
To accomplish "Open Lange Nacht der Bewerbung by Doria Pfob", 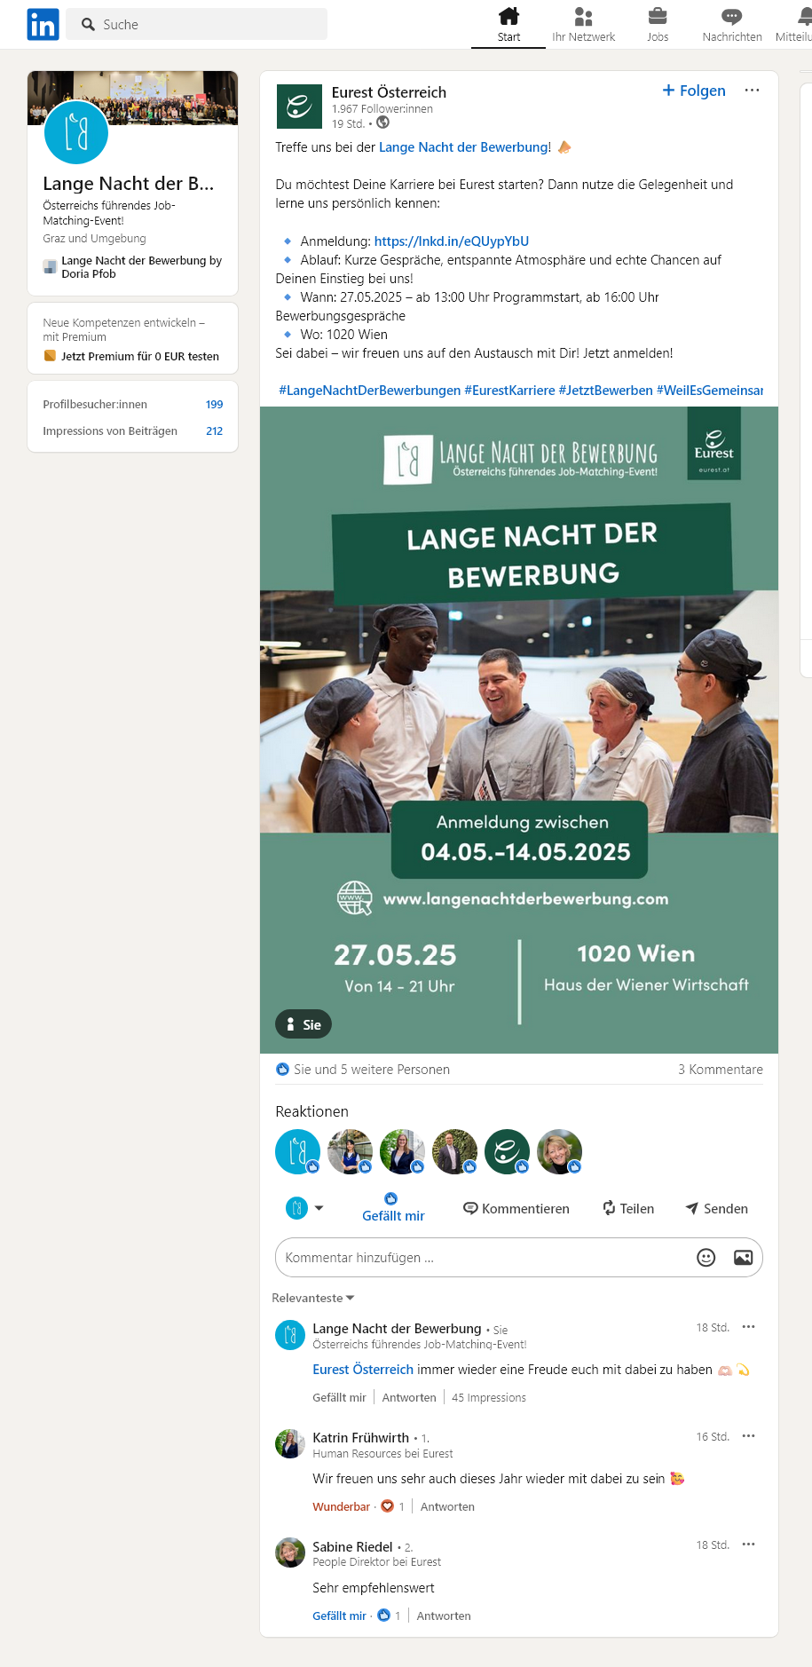I will click(x=133, y=267).
